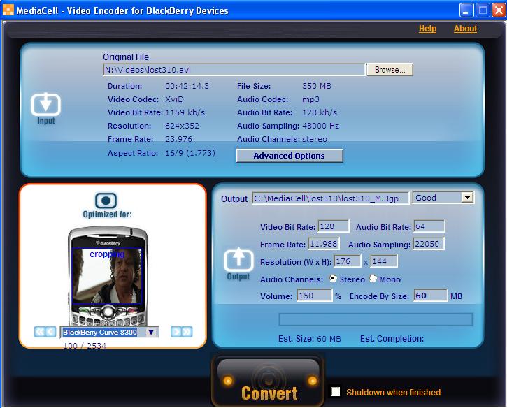This screenshot has height=408, width=507.
Task: Enable Shutdown when finished checkbox
Action: (335, 392)
